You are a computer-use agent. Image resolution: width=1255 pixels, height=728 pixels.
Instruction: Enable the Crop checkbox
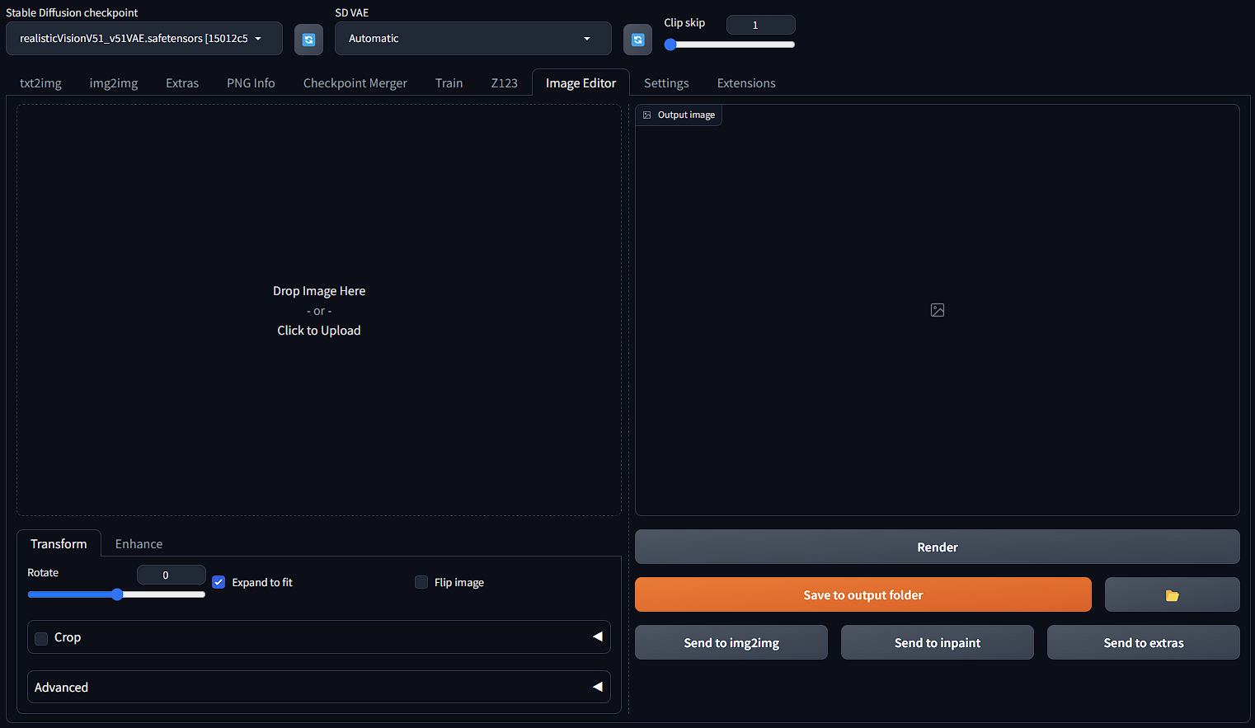[41, 638]
